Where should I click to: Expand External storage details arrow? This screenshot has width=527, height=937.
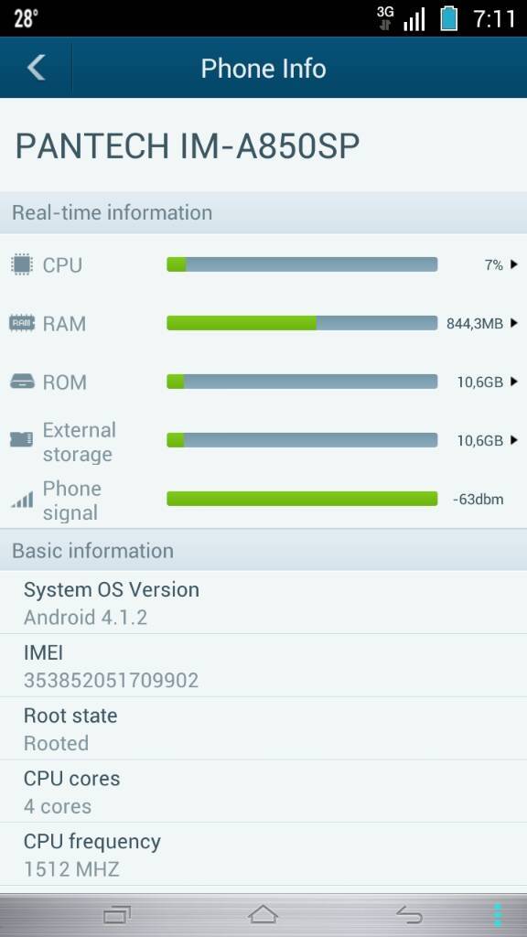514,440
